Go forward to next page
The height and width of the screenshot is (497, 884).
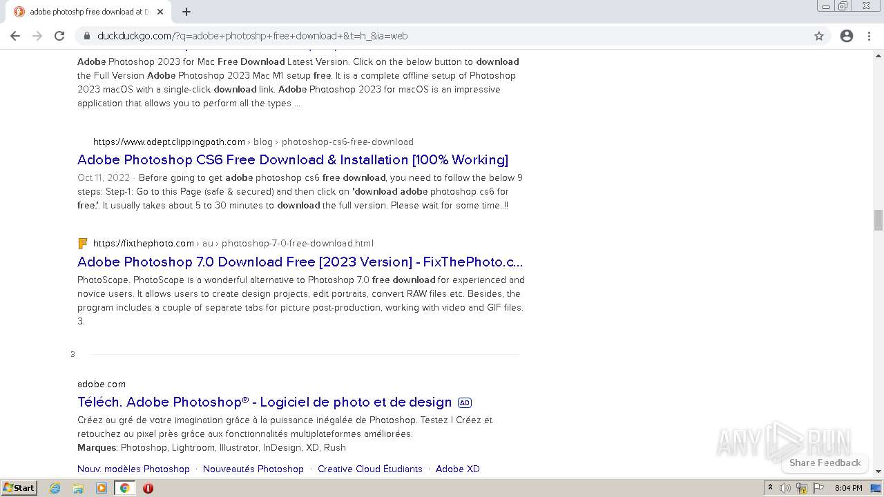pos(37,36)
